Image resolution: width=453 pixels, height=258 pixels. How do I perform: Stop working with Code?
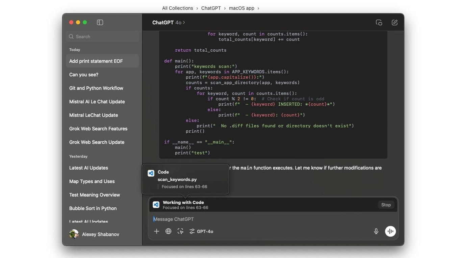386,205
